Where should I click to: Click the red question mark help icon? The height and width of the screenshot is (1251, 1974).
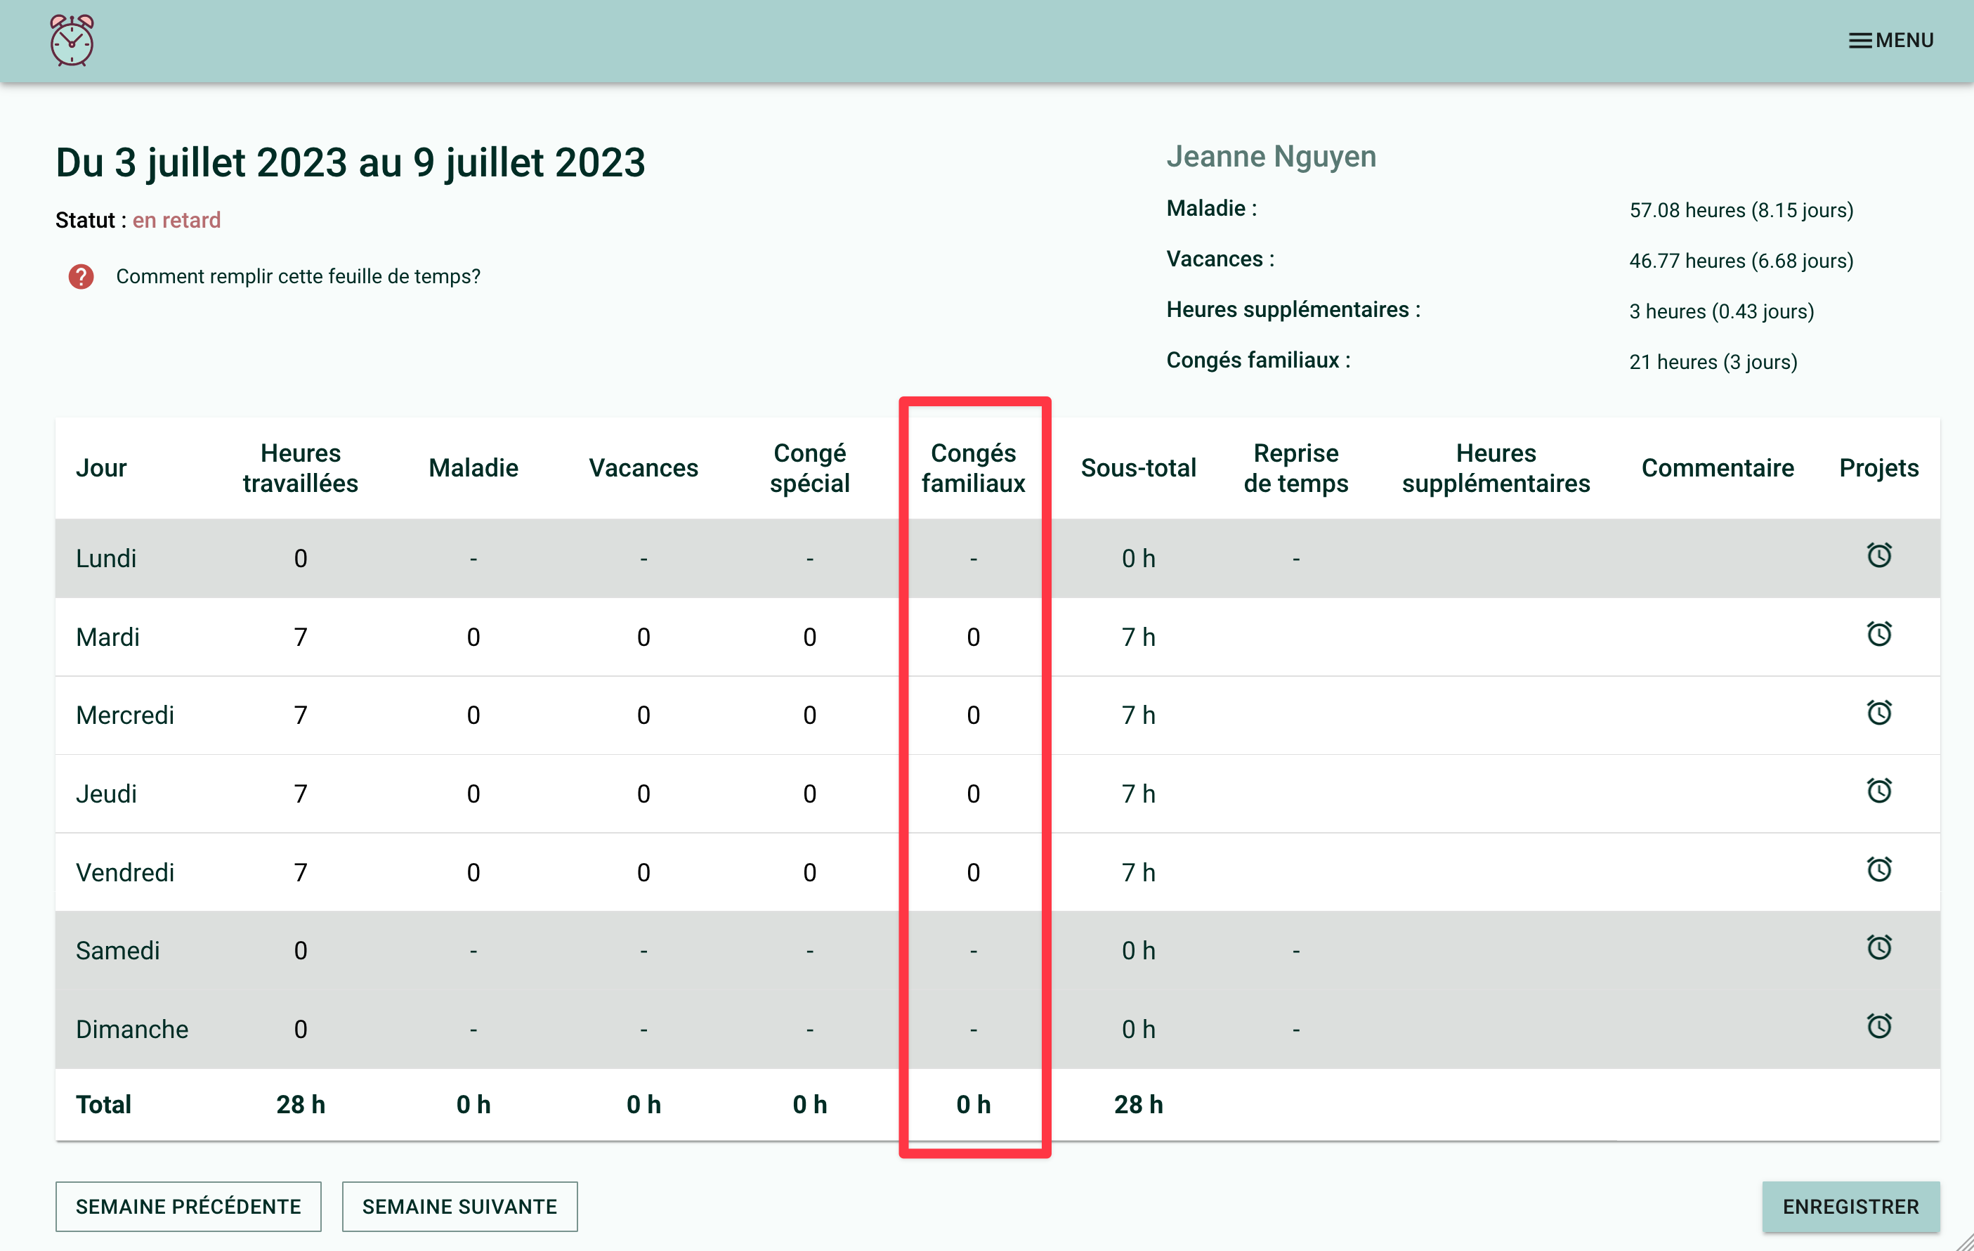coord(80,276)
